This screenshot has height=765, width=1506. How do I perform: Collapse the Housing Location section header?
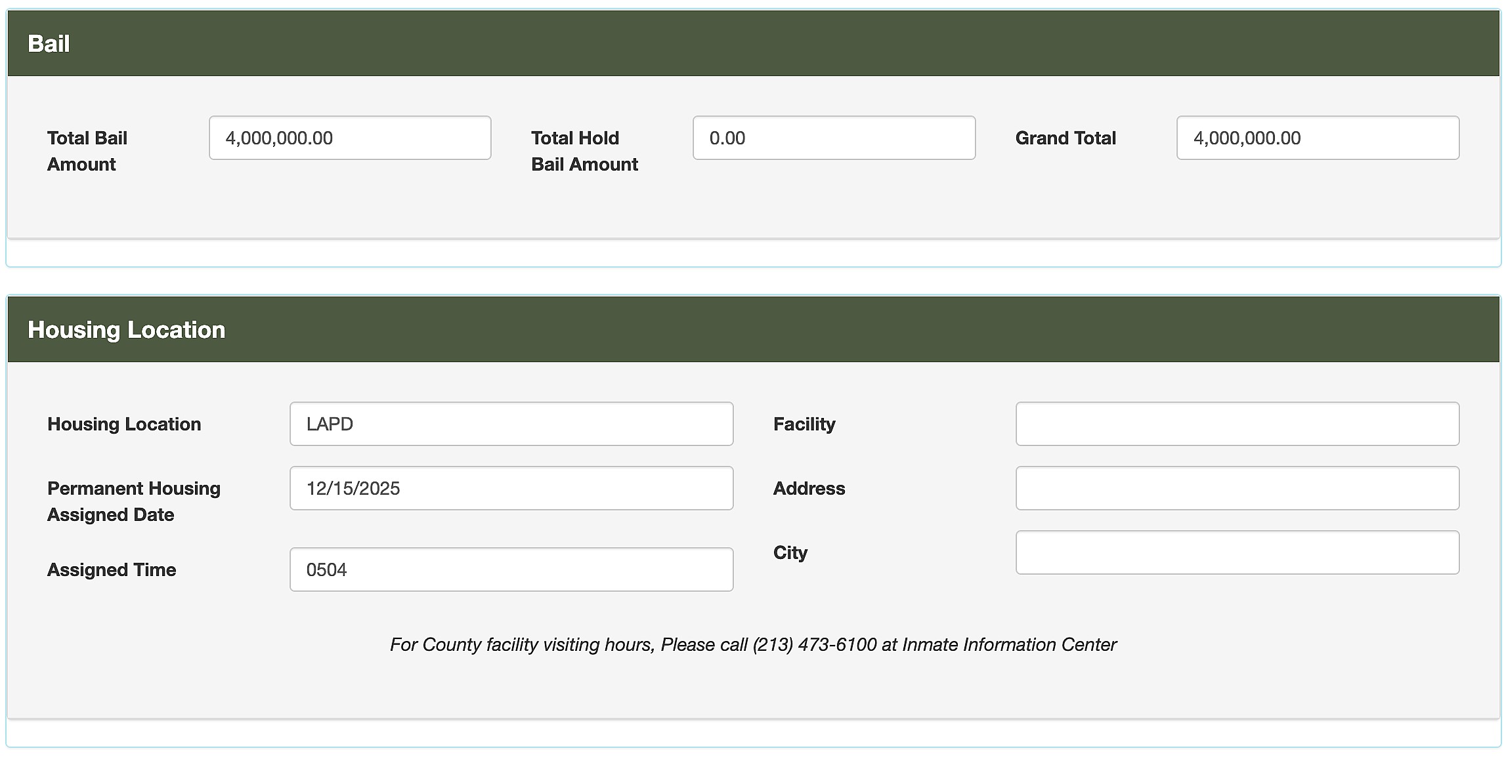[127, 329]
